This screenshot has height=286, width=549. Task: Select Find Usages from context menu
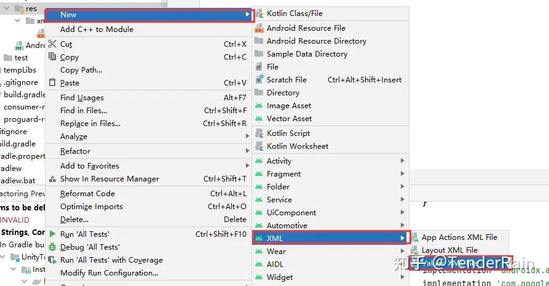(82, 98)
